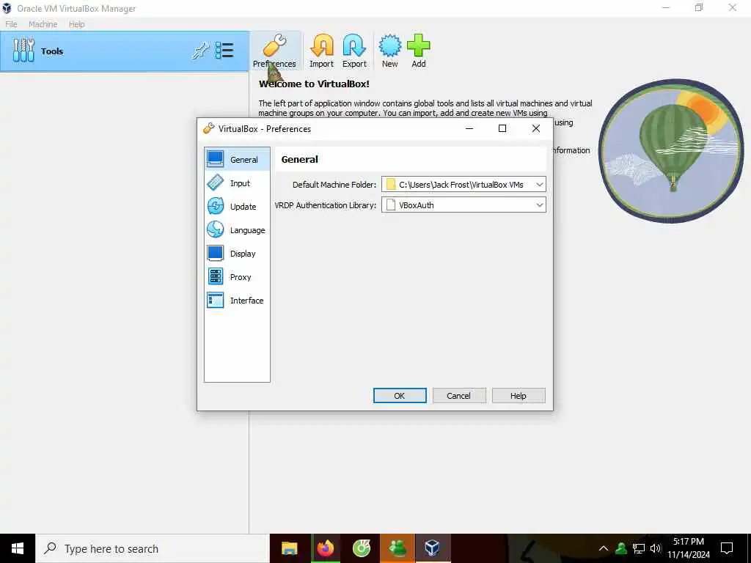The image size is (751, 563).
Task: Open network icon in system tray
Action: (x=639, y=548)
